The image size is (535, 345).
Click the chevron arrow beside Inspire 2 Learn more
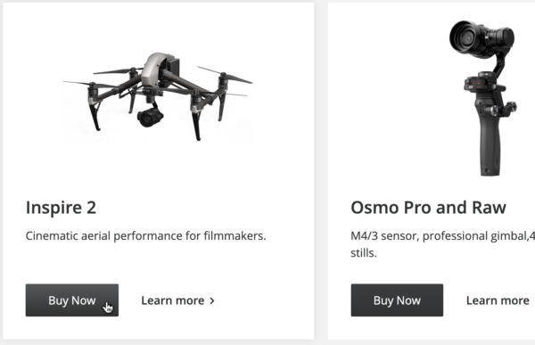(x=212, y=300)
